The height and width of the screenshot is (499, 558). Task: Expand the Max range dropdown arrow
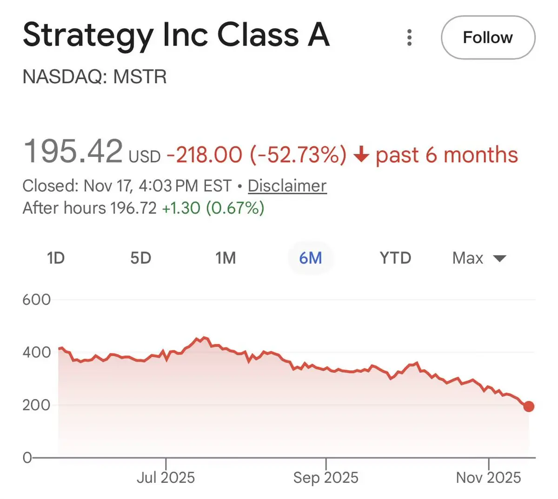coord(499,258)
